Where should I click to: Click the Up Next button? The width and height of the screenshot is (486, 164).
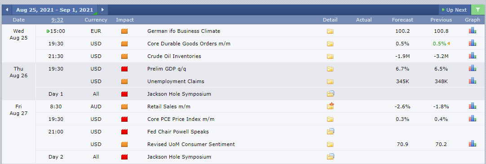coord(455,10)
